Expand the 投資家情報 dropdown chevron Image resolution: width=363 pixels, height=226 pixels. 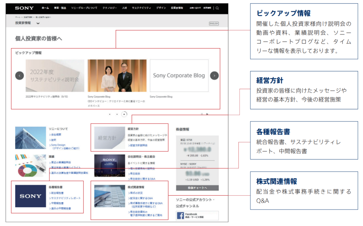[x=38, y=23]
